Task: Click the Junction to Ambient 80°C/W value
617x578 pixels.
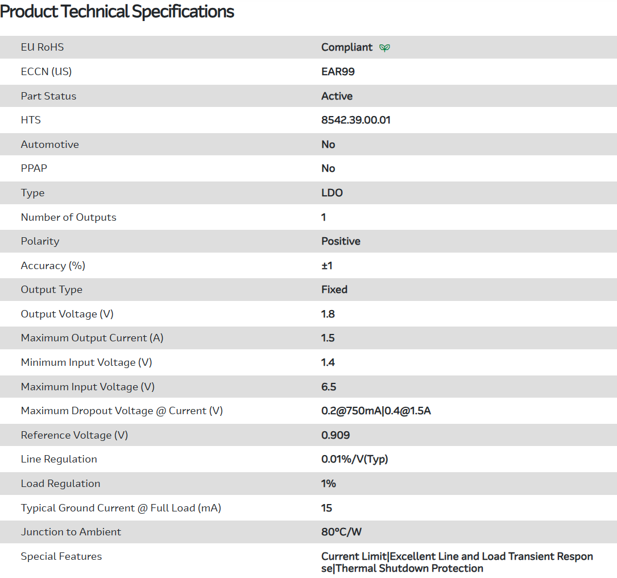Action: tap(341, 532)
